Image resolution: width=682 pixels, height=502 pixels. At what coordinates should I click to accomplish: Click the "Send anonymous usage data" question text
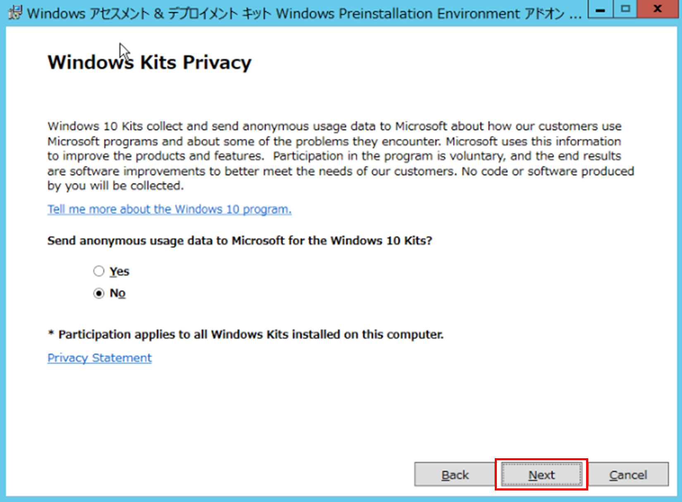click(x=239, y=241)
